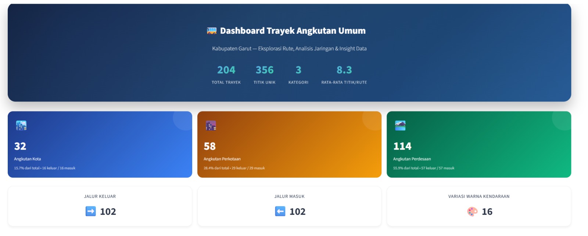Click the 'JALUR KELUAR' heading
Image resolution: width=588 pixels, height=236 pixels.
100,196
